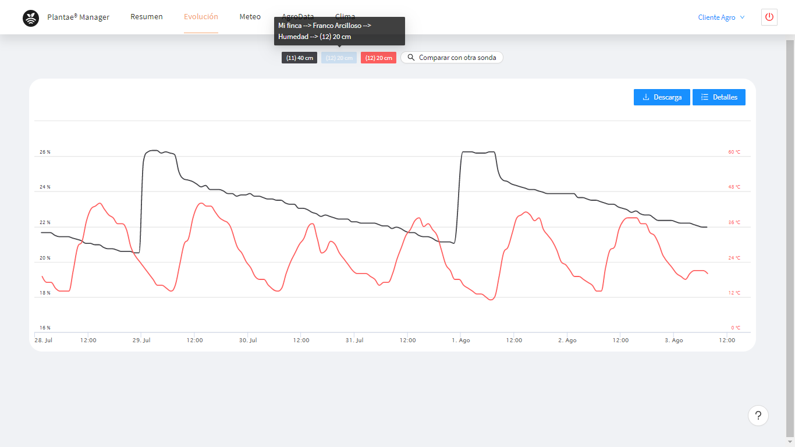
Task: Click the 60 °C temperature axis label
Action: click(x=734, y=152)
